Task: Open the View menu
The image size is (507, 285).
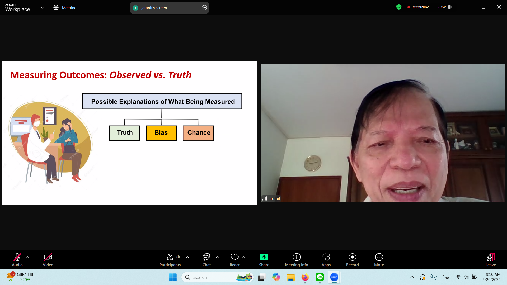Action: (x=444, y=7)
